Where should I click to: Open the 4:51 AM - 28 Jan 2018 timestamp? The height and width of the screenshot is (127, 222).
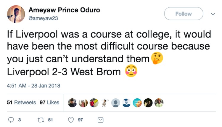33,86
